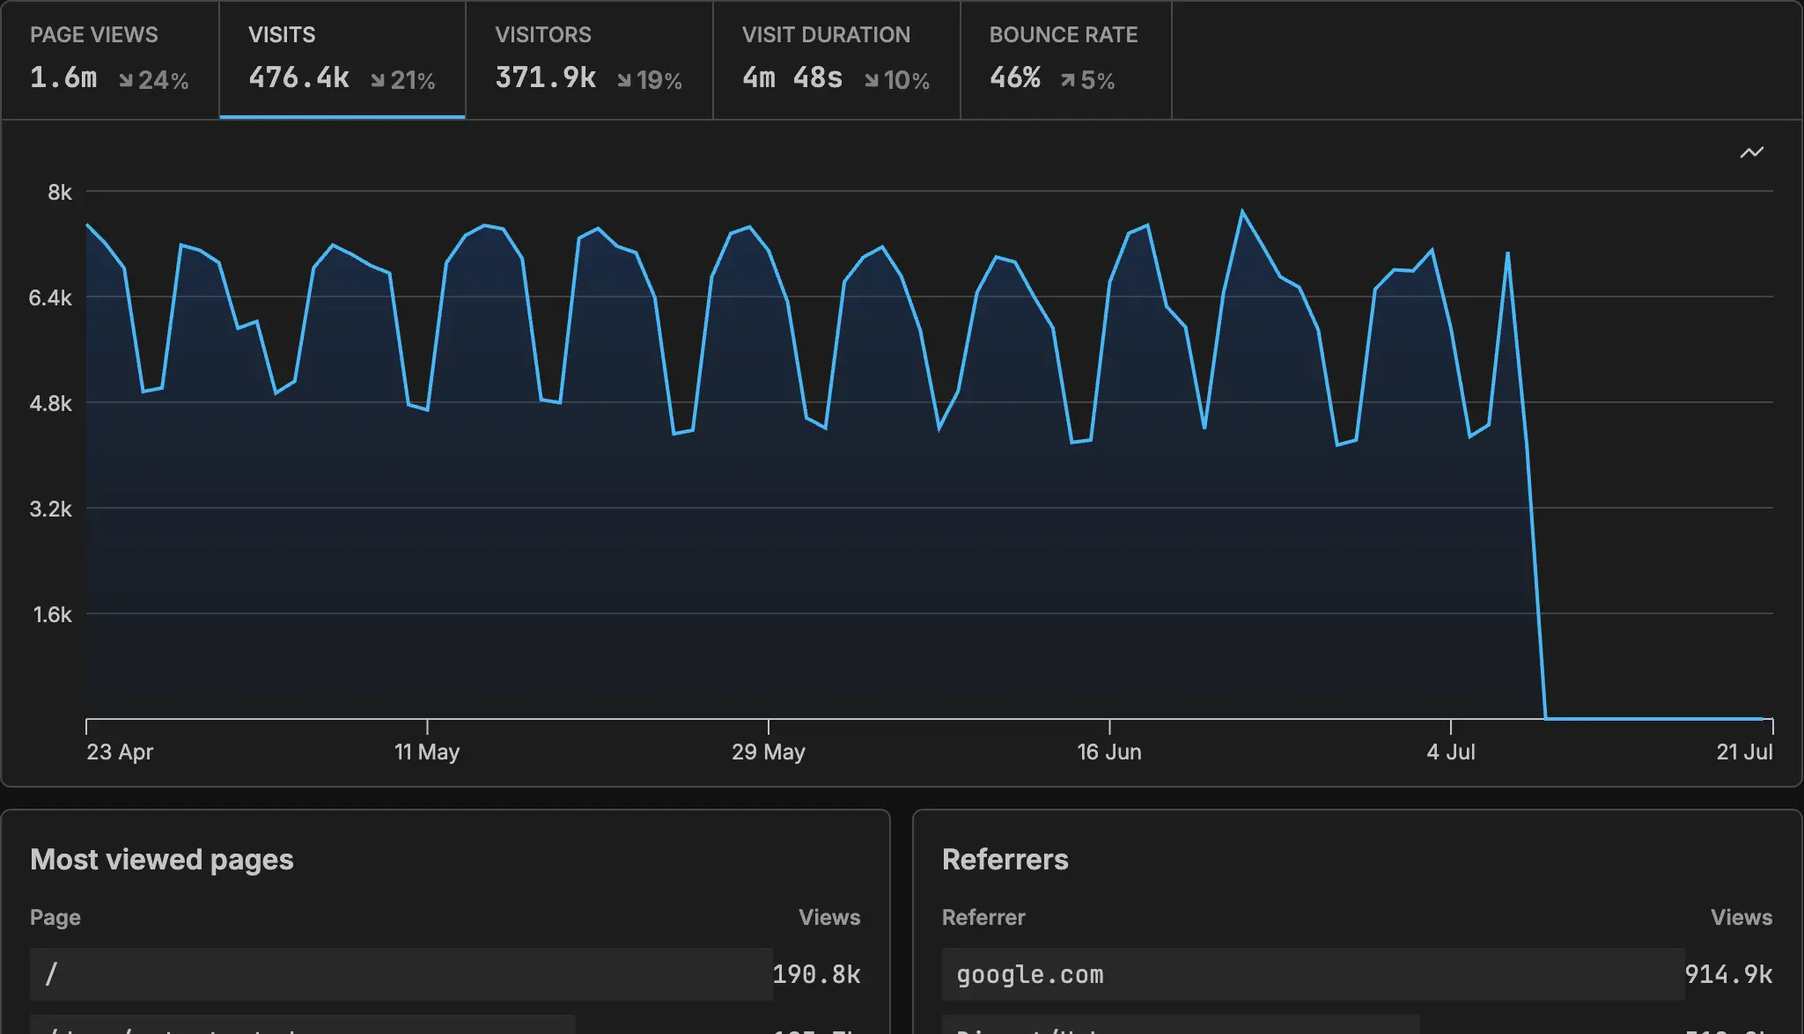Screen dimensions: 1804x1034
Task: Click the 29 May date axis marker
Action: [x=768, y=752]
